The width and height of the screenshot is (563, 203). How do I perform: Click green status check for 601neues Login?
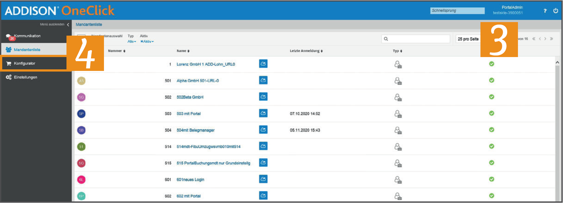point(491,179)
